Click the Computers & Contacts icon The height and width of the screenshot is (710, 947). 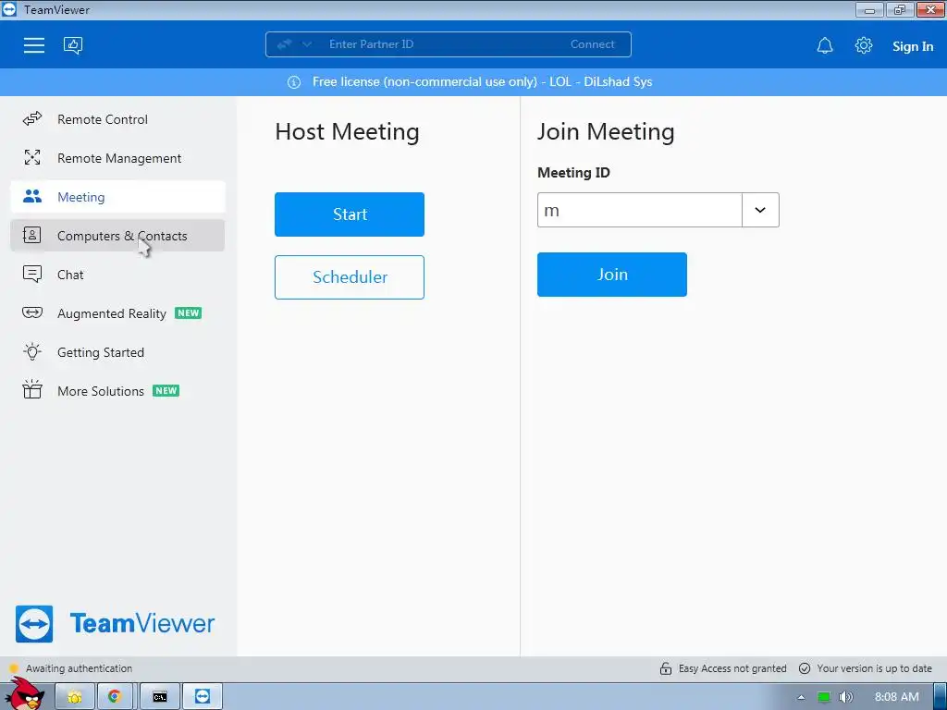point(32,235)
